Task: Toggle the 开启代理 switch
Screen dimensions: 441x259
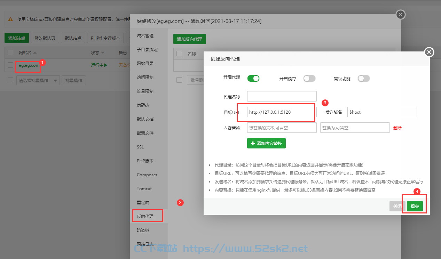Action: click(253, 79)
